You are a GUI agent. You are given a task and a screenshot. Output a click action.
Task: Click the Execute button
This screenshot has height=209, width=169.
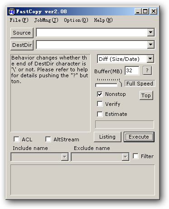click(139, 137)
